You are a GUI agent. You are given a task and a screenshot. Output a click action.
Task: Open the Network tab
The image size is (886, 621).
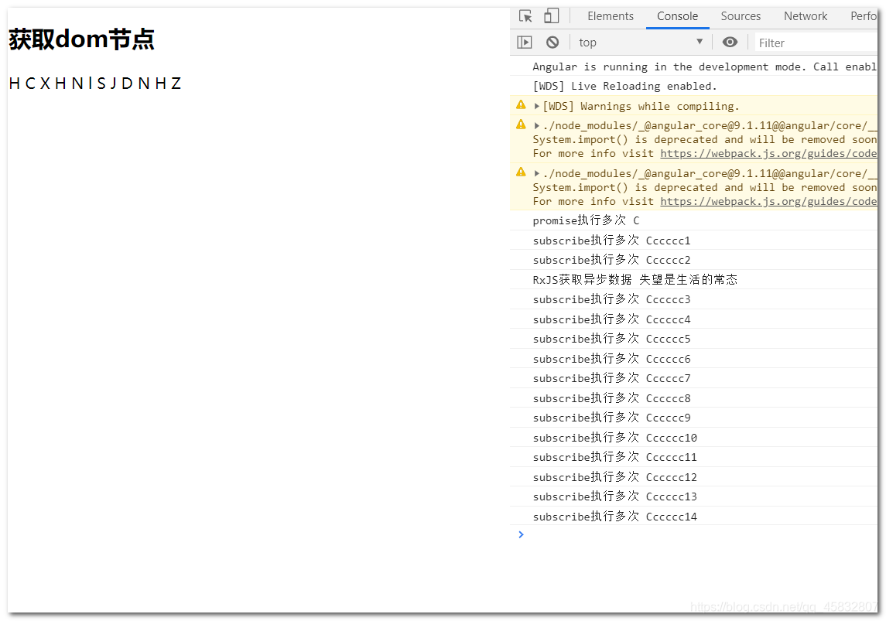[806, 16]
